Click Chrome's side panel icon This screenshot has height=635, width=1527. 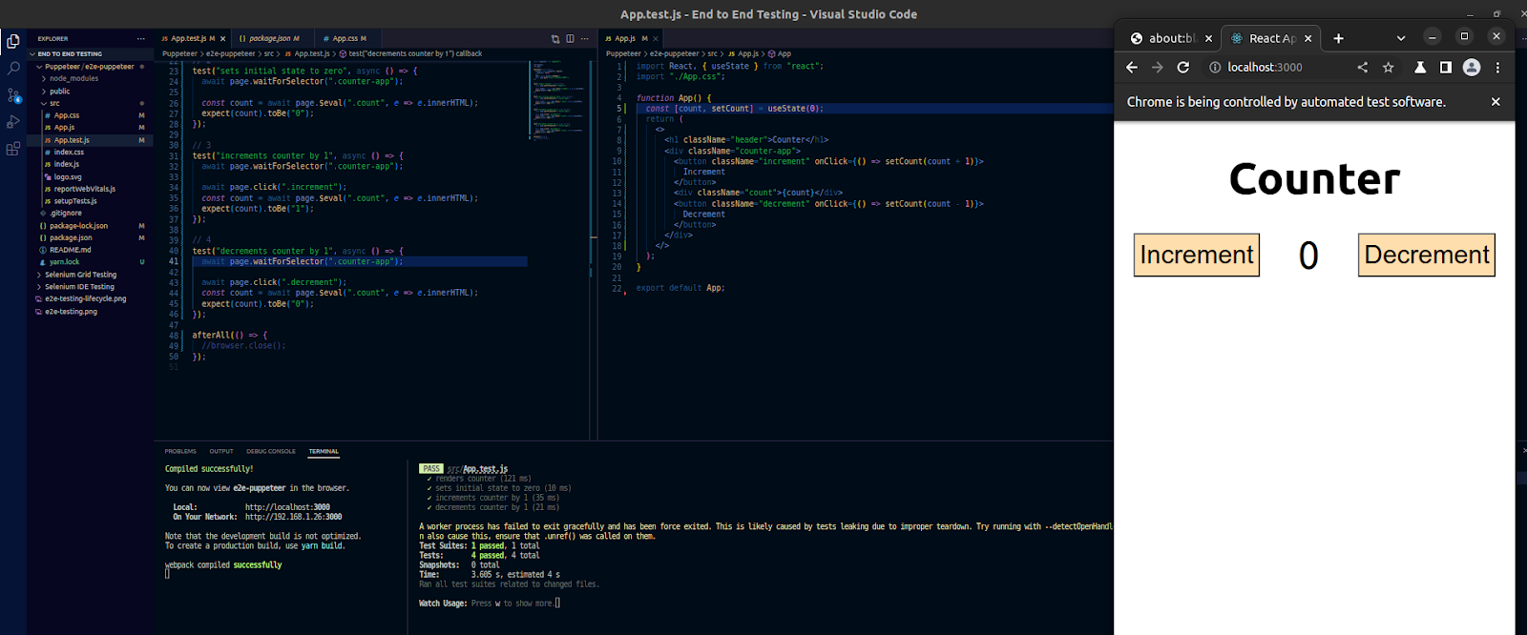1446,68
